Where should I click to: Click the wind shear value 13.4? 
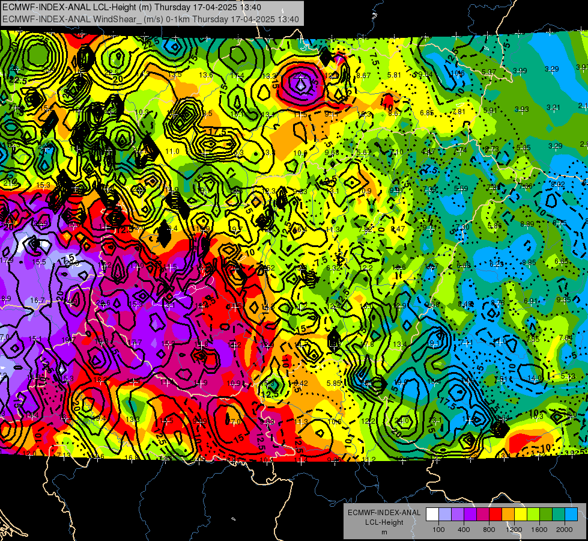click(x=400, y=344)
